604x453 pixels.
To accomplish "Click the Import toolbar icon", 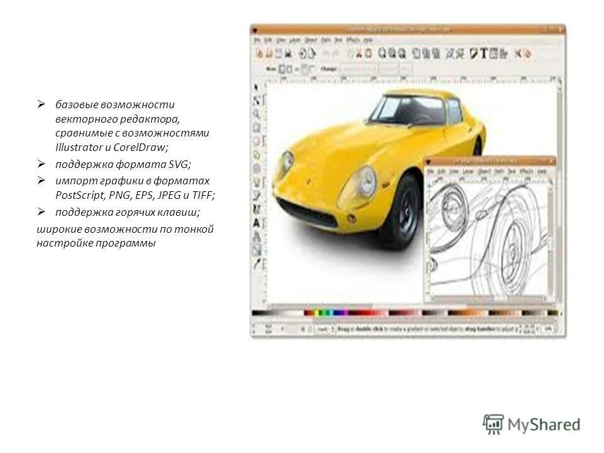I will pyautogui.click(x=303, y=53).
